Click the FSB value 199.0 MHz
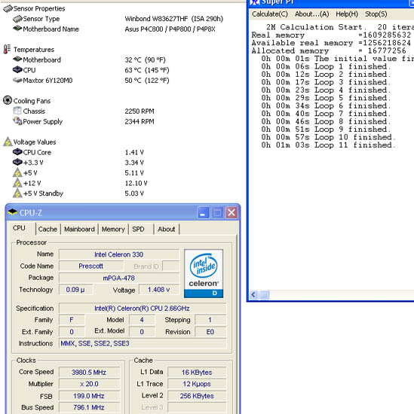Screen dimensions: 414x414 click(89, 396)
